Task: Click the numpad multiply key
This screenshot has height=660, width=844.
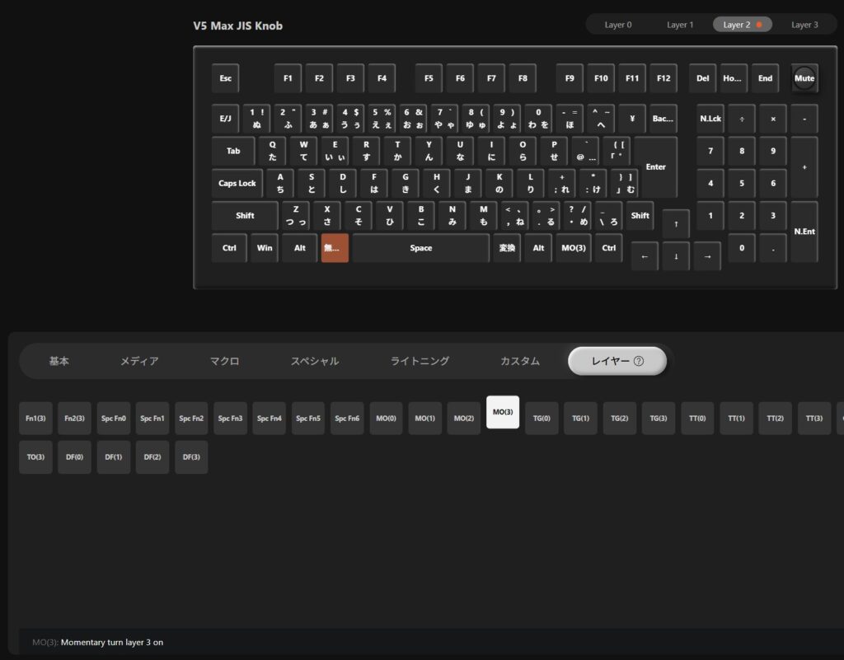Action: (x=772, y=119)
